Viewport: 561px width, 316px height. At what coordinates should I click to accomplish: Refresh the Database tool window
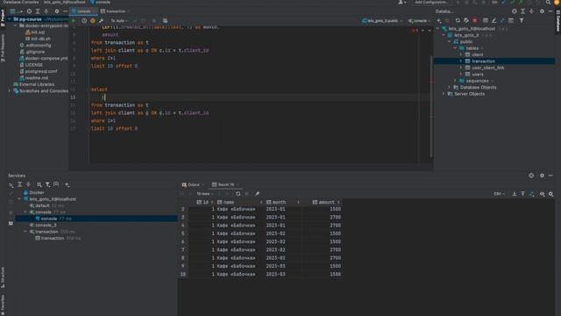[x=458, y=21]
